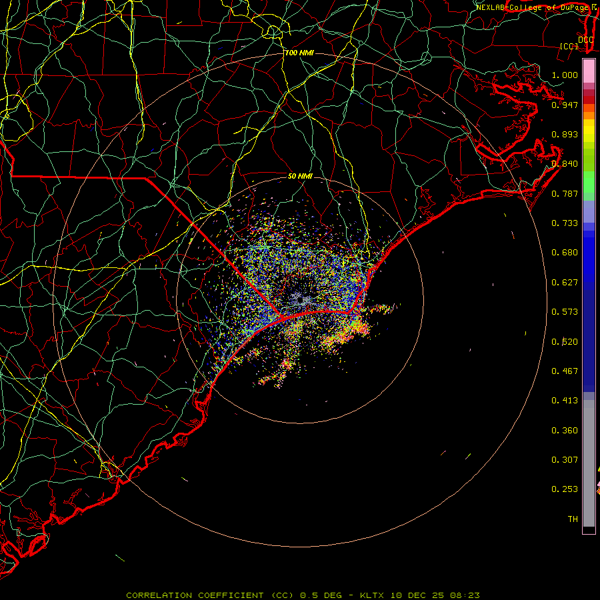The image size is (600, 600).
Task: Click the [CC] unit label
Action: tap(569, 46)
